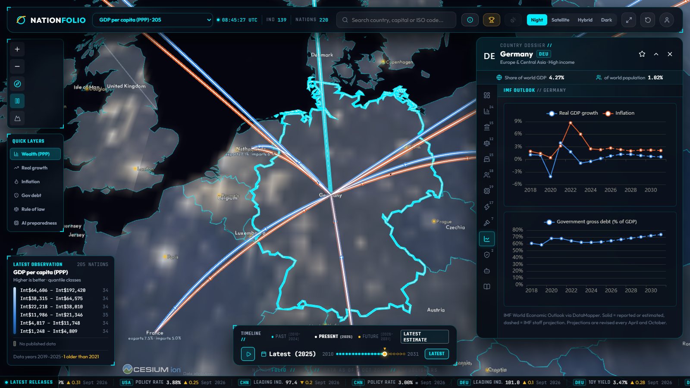Toggle the columns view icon in map tools
Viewport: 690px width, 388px height.
[17, 101]
